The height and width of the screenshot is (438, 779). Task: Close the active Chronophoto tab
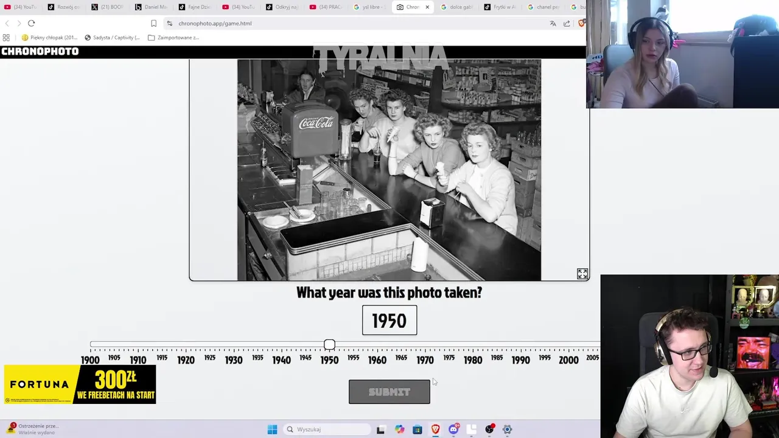point(427,7)
